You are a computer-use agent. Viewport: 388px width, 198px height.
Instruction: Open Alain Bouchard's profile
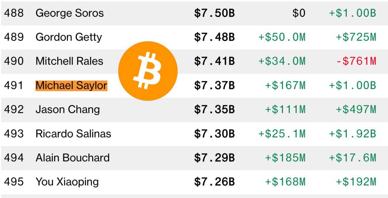tap(72, 158)
